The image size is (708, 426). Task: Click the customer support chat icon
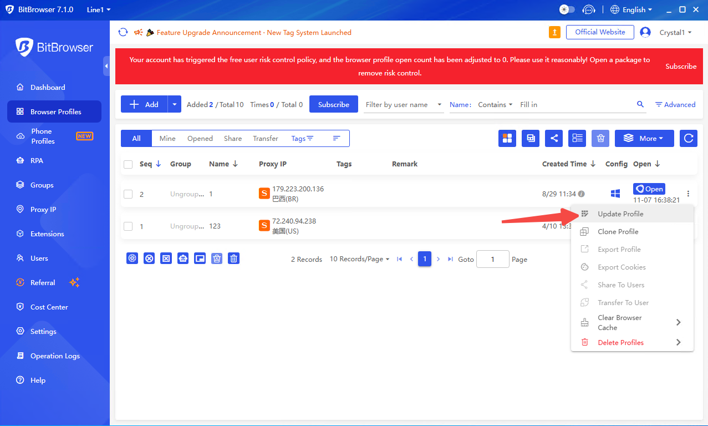(589, 9)
